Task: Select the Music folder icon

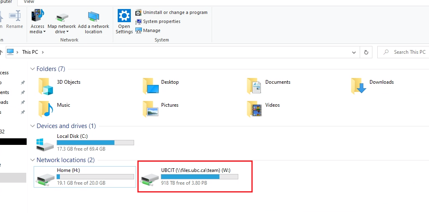Action: click(x=46, y=109)
